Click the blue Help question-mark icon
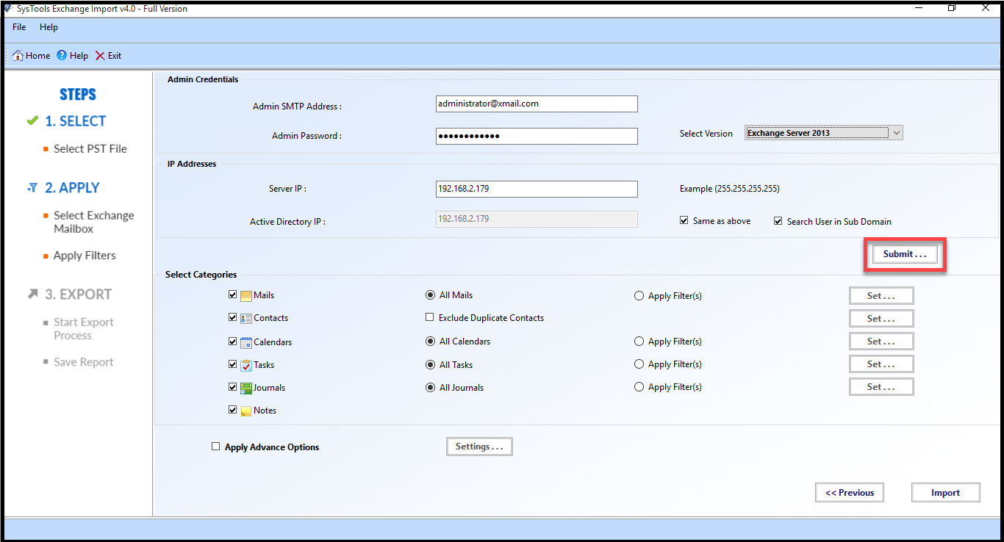Viewport: 1004px width, 542px height. coord(62,55)
